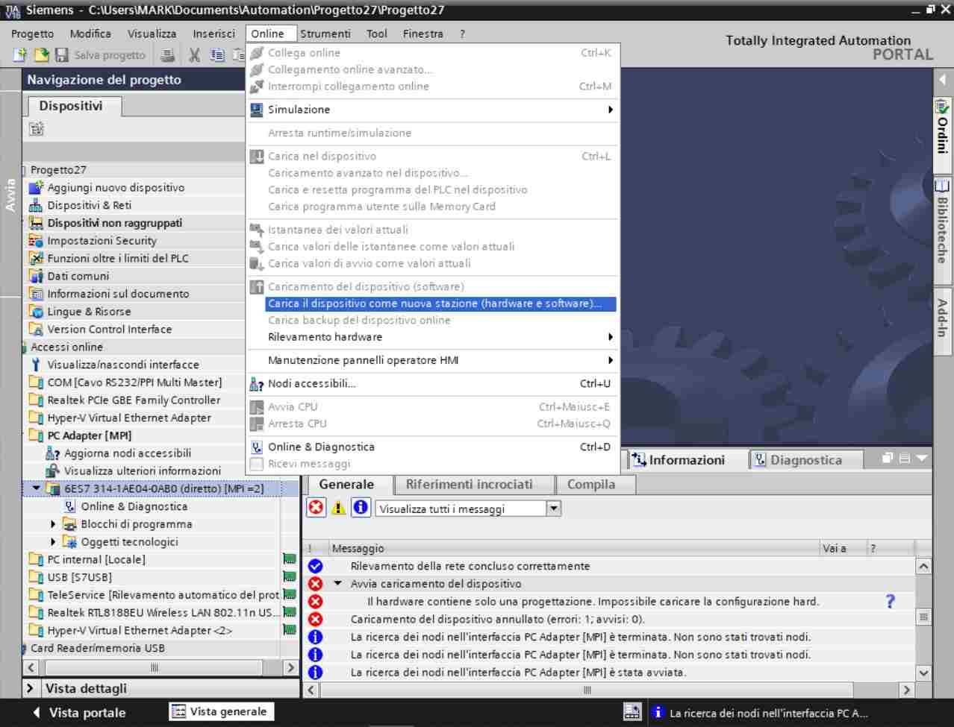Click the Aggiorna nodi accessibili icon

click(x=52, y=453)
